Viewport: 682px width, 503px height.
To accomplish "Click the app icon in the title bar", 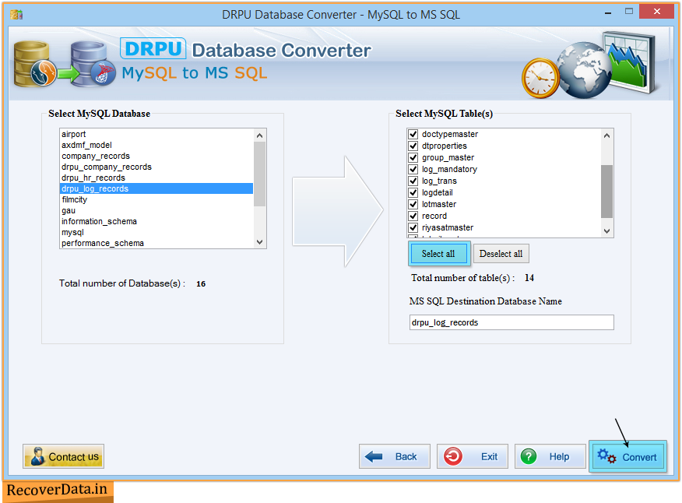I will coord(16,15).
